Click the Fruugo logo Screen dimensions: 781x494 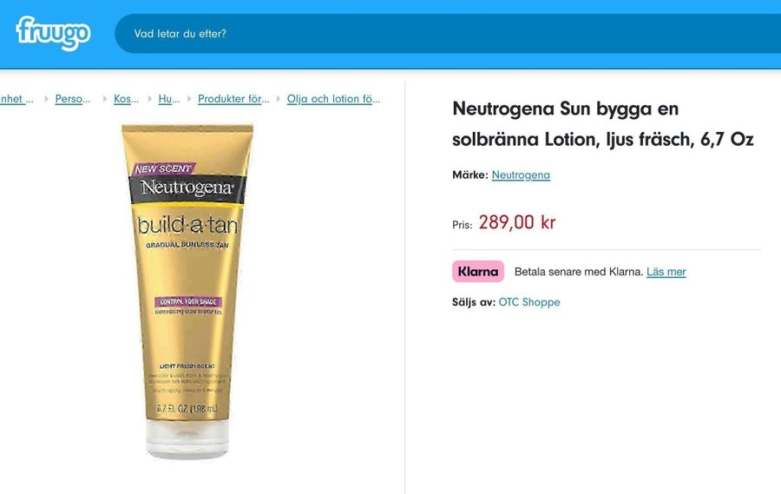tap(53, 33)
